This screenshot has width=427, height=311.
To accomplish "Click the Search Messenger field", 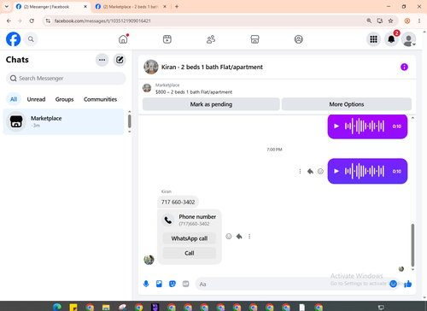I will click(66, 78).
